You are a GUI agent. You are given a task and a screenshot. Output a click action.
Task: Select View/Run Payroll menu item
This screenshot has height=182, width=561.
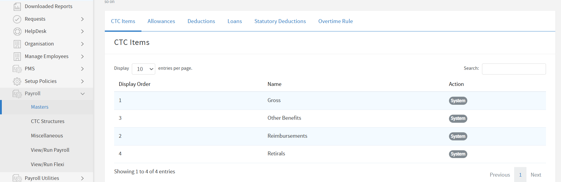point(50,150)
